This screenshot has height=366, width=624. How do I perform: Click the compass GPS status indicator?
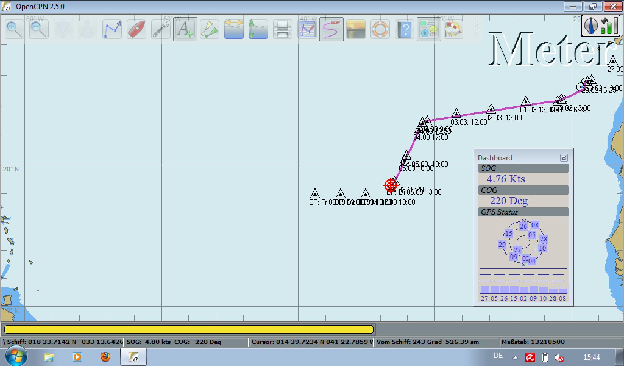coord(601,26)
